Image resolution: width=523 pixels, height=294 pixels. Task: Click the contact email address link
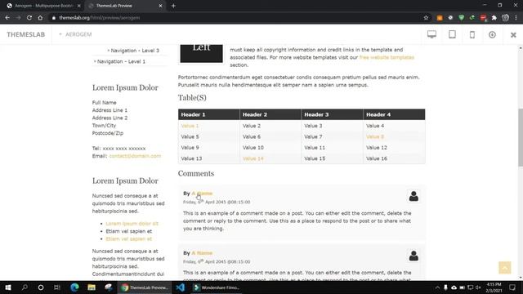click(135, 156)
